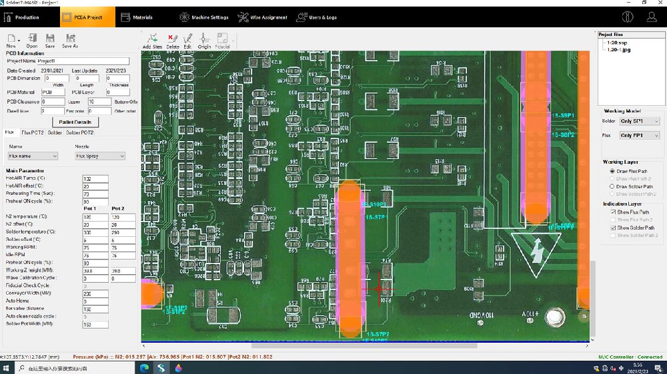Click the flux valve distance field

click(95, 309)
